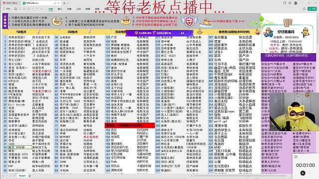This screenshot has height=179, width=319.
Task: Switch to the 审阅 ribbon tab
Action: pos(97,9)
